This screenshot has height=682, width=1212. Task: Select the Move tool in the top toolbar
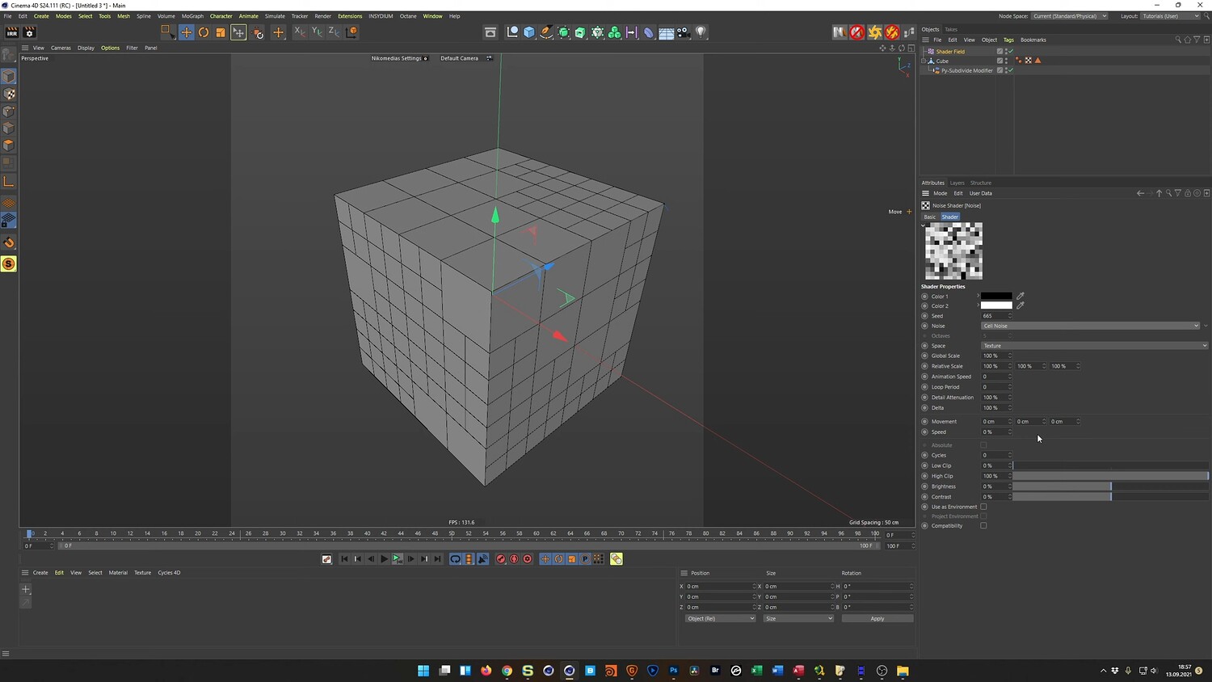[187, 32]
